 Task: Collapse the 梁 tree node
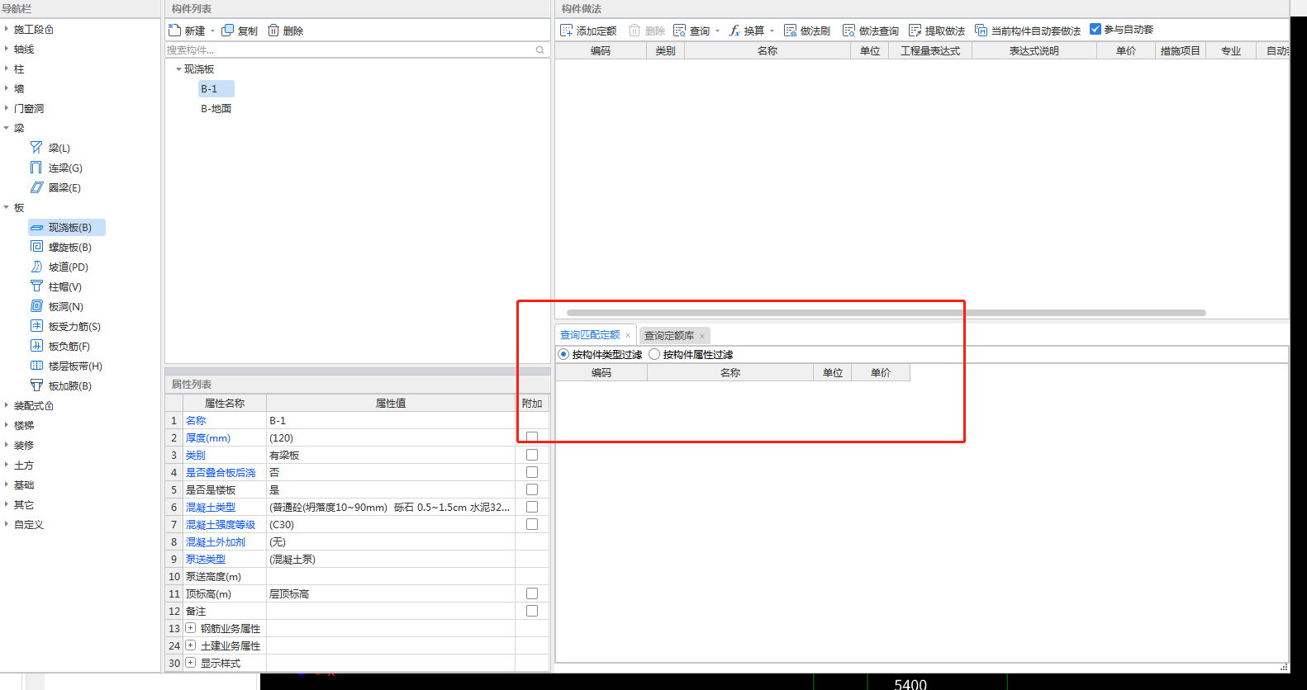pyautogui.click(x=6, y=128)
